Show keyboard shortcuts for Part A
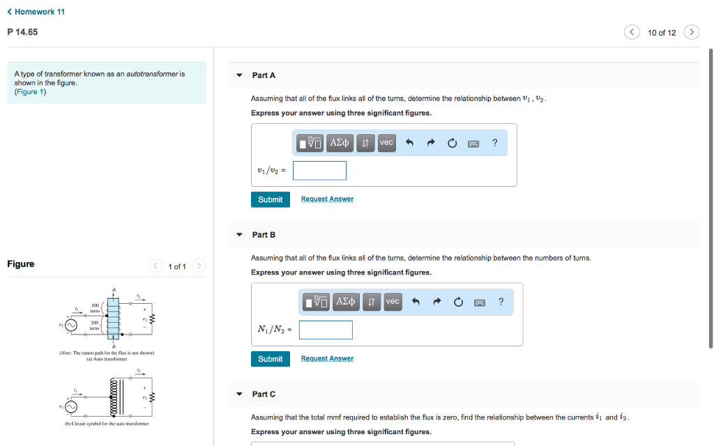Image resolution: width=714 pixels, height=446 pixels. click(473, 144)
